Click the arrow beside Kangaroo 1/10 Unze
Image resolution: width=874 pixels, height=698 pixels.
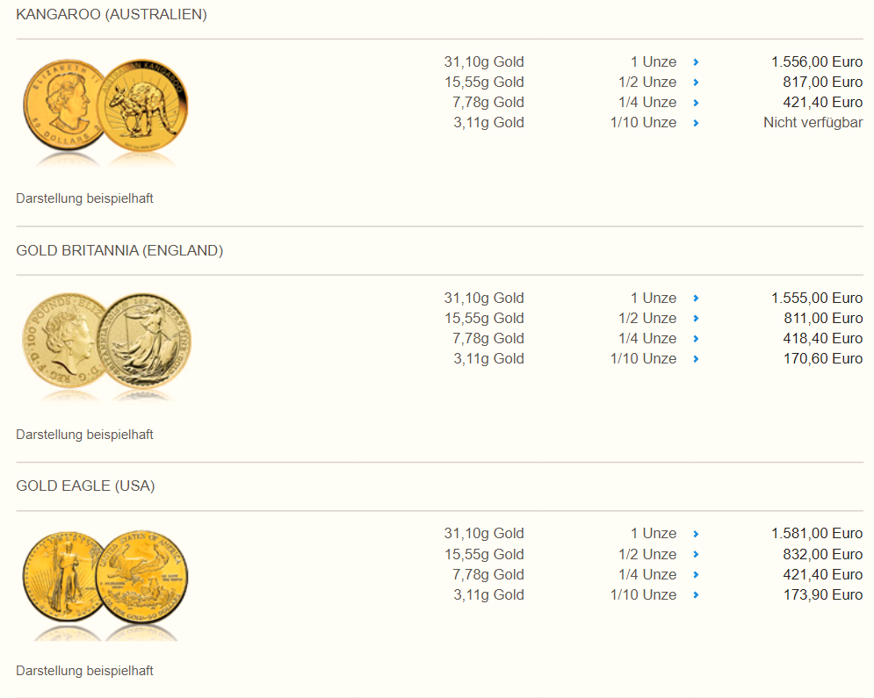tap(696, 123)
